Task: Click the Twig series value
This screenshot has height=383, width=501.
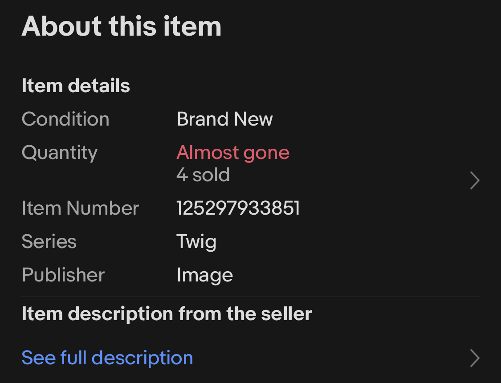Action: click(196, 242)
